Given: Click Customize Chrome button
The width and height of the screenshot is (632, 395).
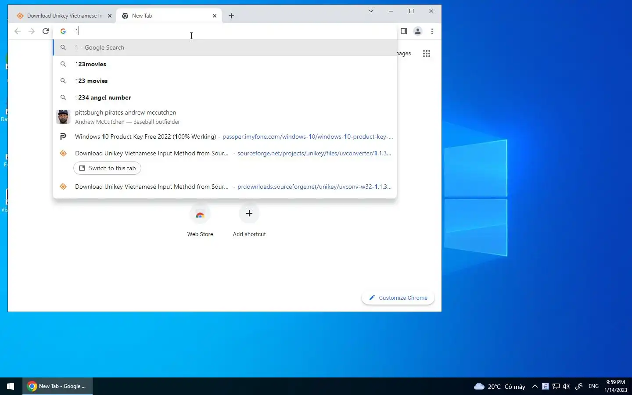Looking at the screenshot, I should click(x=398, y=298).
